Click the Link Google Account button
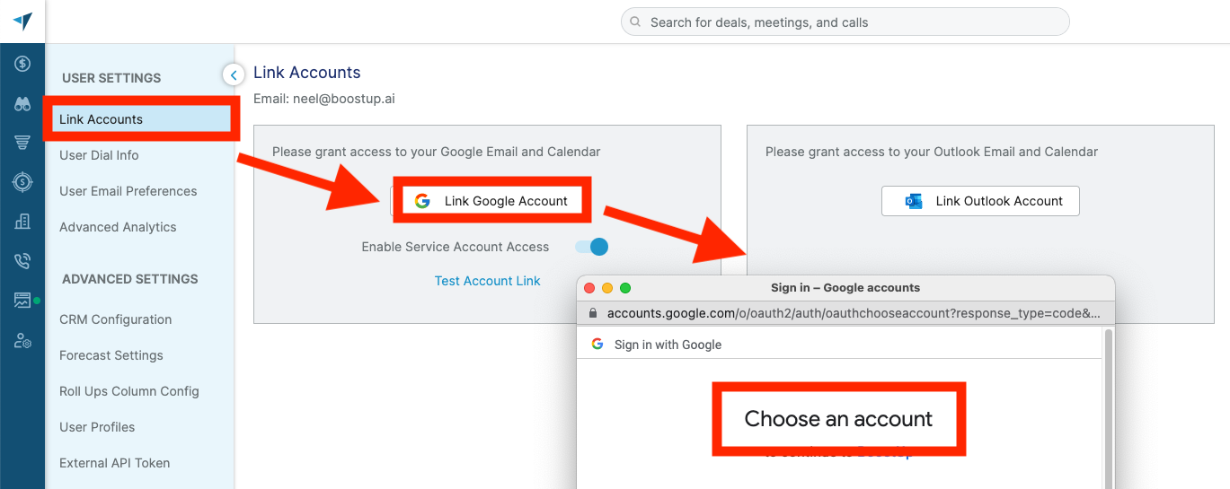This screenshot has width=1230, height=489. 491,201
